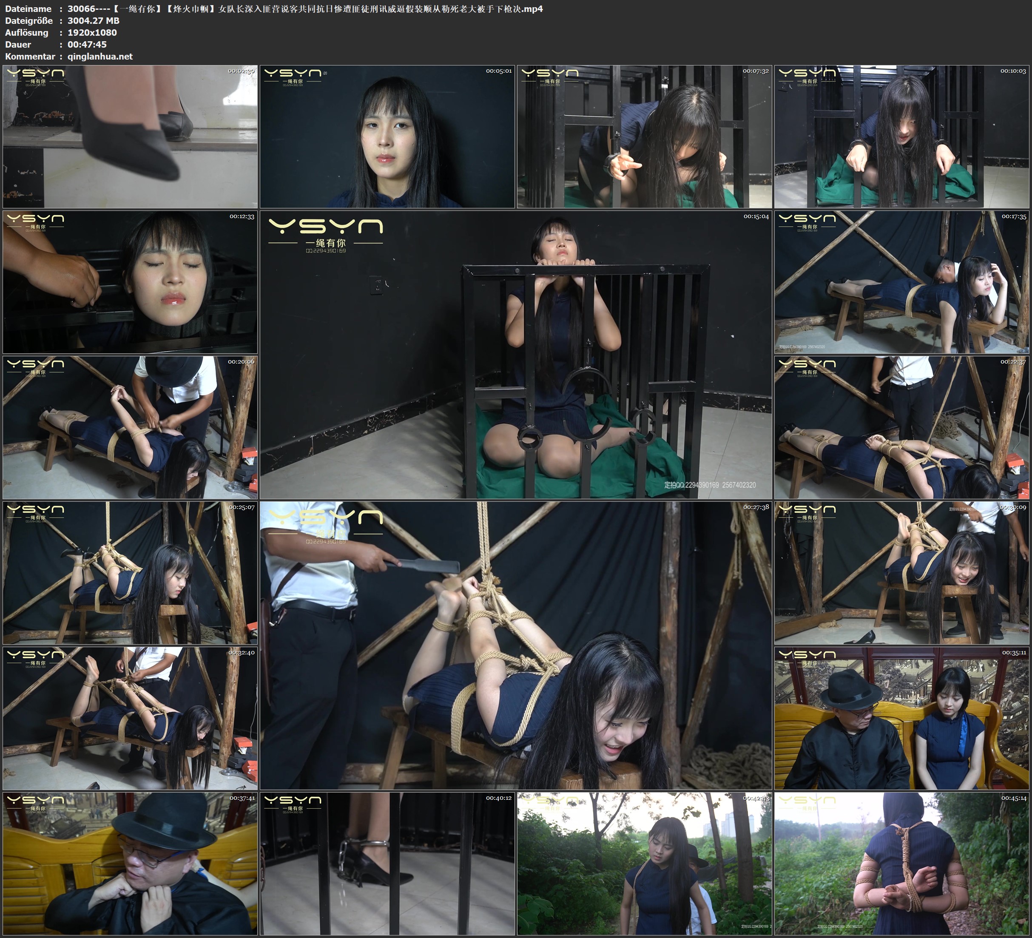The width and height of the screenshot is (1032, 938).
Task: Open the large 00:15:04 preview frame
Action: (515, 354)
